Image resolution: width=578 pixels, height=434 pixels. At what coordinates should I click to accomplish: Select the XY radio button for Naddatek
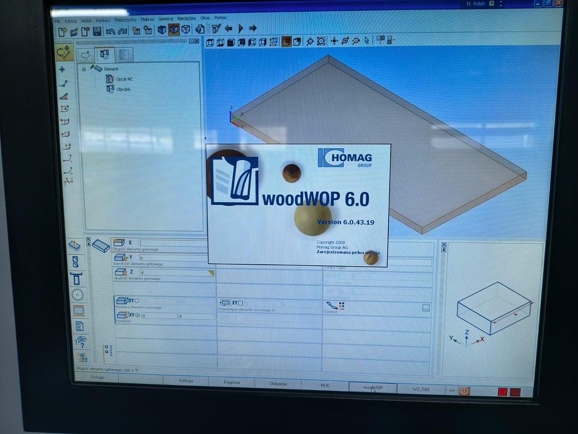point(138,315)
